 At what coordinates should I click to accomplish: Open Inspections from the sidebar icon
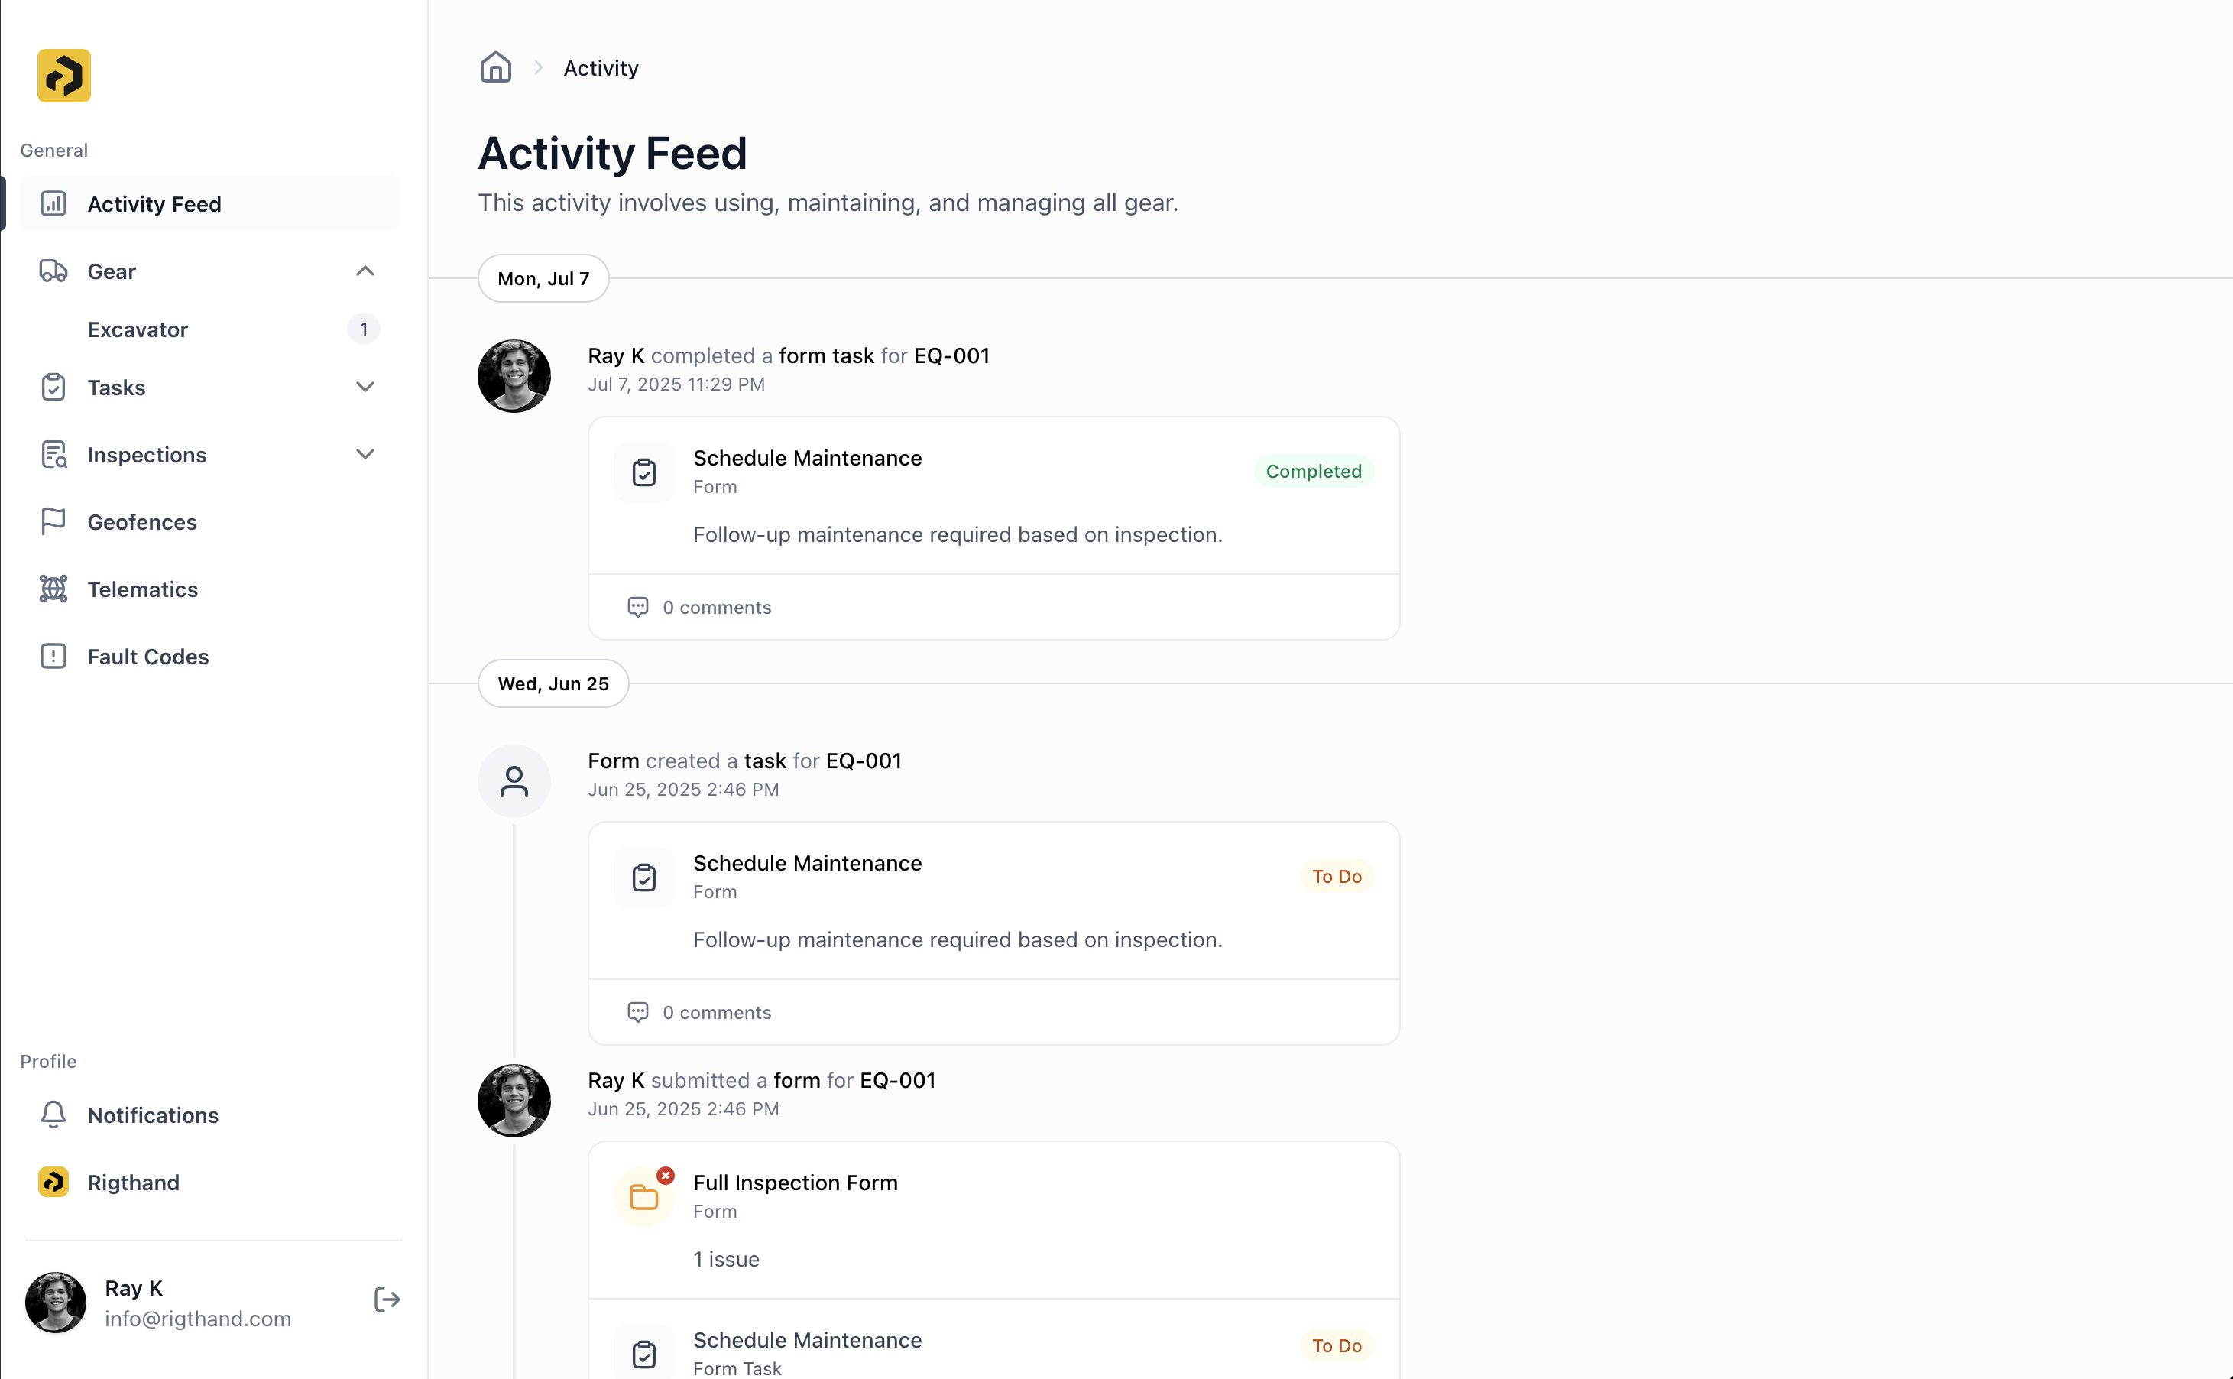pyautogui.click(x=53, y=454)
